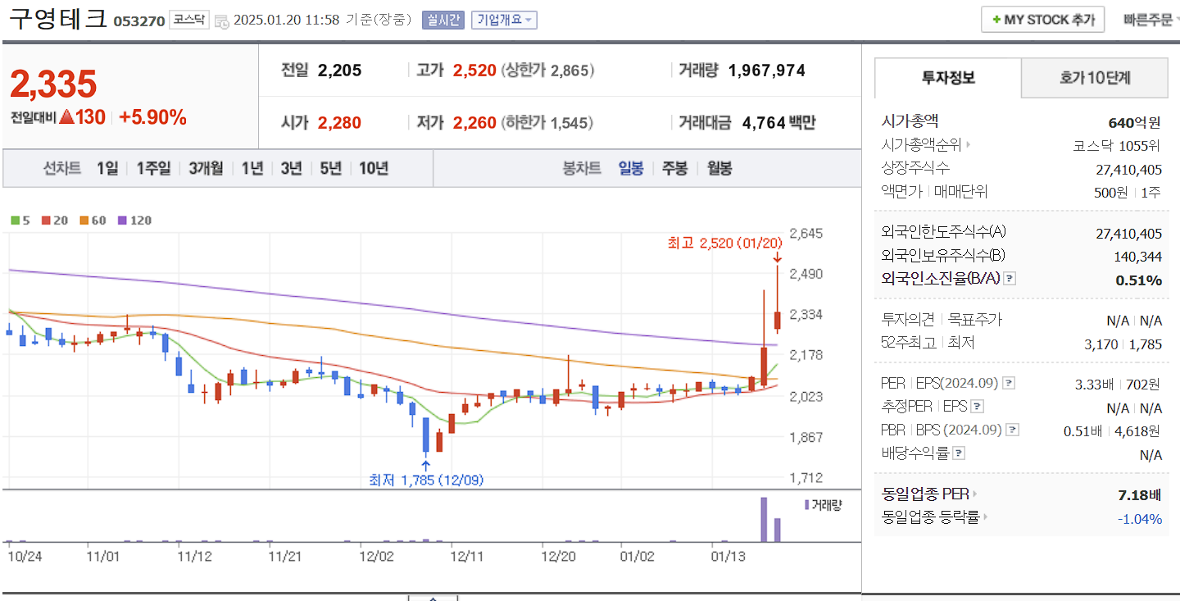Click the PBR/BPS help icon

(1014, 430)
